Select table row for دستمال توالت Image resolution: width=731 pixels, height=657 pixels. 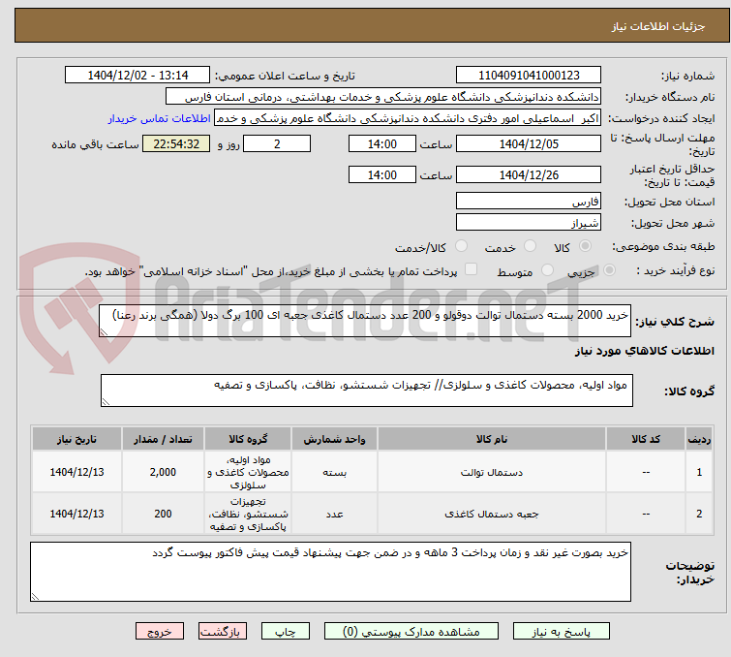(x=372, y=472)
